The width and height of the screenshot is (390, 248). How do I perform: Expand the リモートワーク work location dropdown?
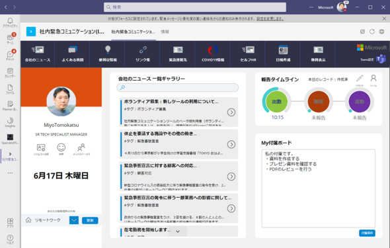tap(74, 220)
